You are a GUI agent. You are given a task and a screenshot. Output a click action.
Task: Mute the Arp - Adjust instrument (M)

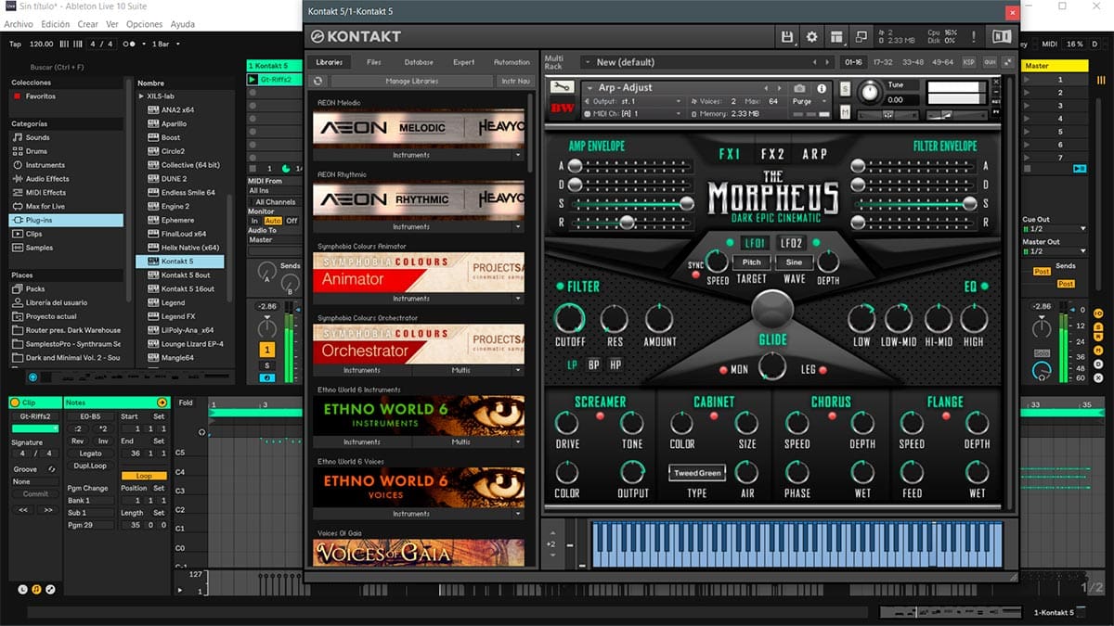pos(845,112)
